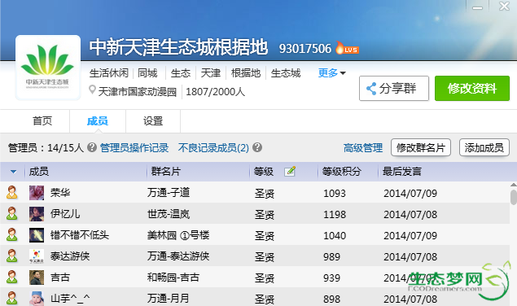Click group card 万通-月月
Image resolution: width=517 pixels, height=306 pixels.
(169, 298)
